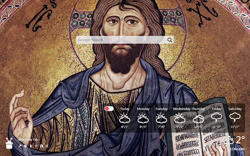Click Friday's thunderstorm weather icon
Image resolution: width=250 pixels, height=156 pixels.
click(x=216, y=117)
